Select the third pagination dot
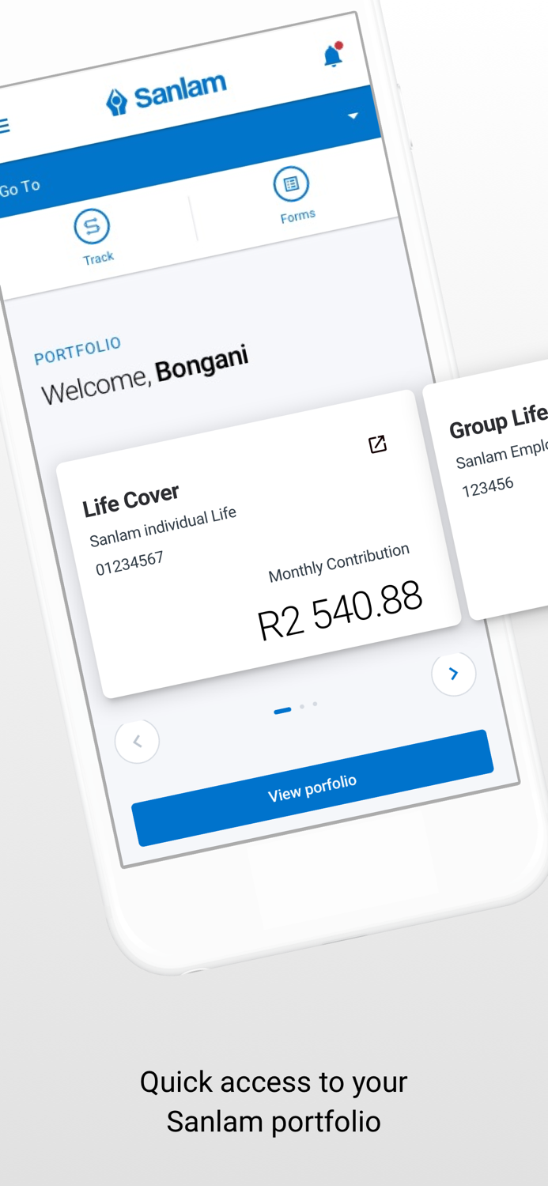548x1186 pixels. 315,704
